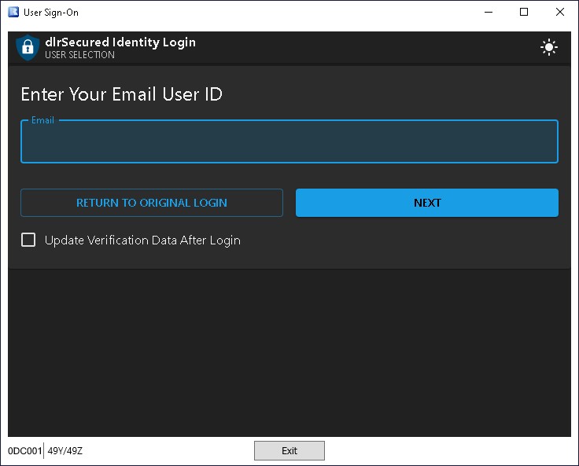Viewport: 579px width, 466px height.
Task: Toggle the light/dark theme sun icon
Action: pos(549,47)
